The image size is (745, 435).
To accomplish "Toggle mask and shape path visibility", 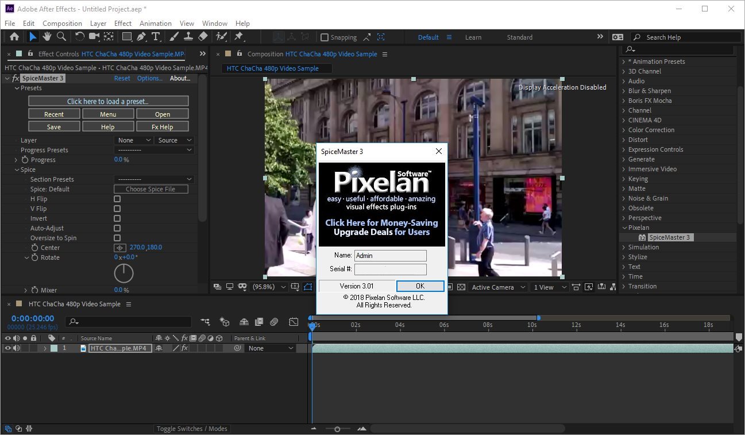I will 308,287.
